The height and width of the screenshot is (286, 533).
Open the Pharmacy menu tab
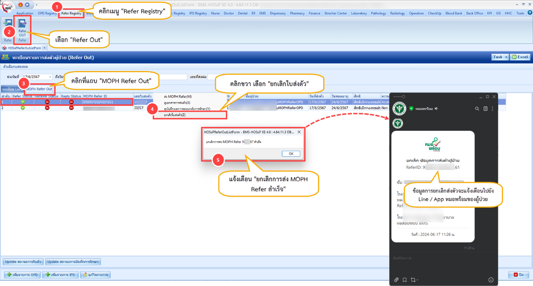click(297, 13)
